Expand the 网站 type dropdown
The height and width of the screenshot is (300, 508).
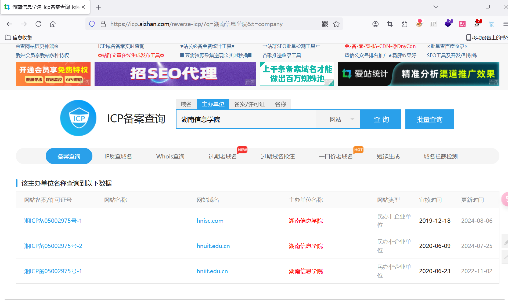[x=338, y=119]
